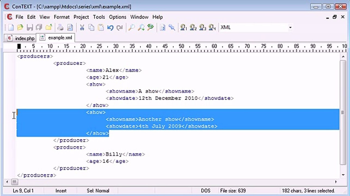Open the Options menu

(x=118, y=17)
